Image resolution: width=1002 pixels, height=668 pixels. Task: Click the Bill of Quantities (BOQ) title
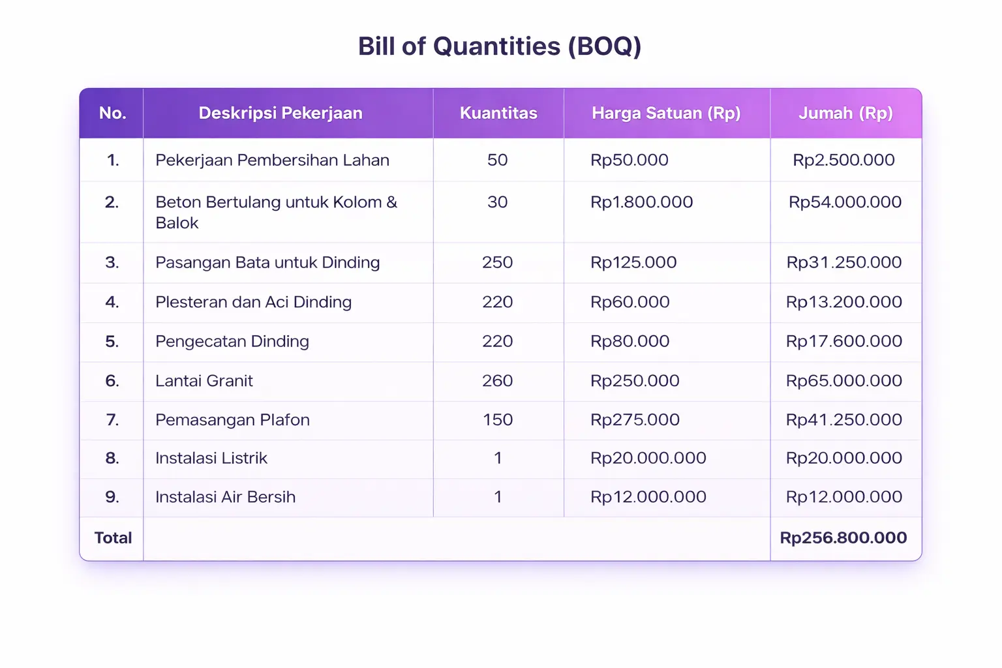pyautogui.click(x=500, y=47)
